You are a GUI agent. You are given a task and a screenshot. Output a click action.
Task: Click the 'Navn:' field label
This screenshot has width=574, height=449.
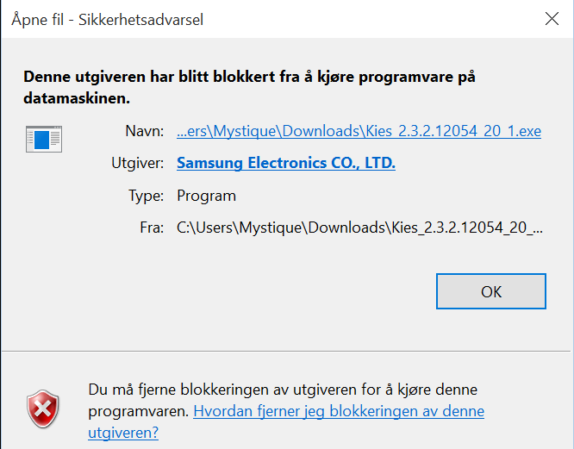tap(145, 131)
